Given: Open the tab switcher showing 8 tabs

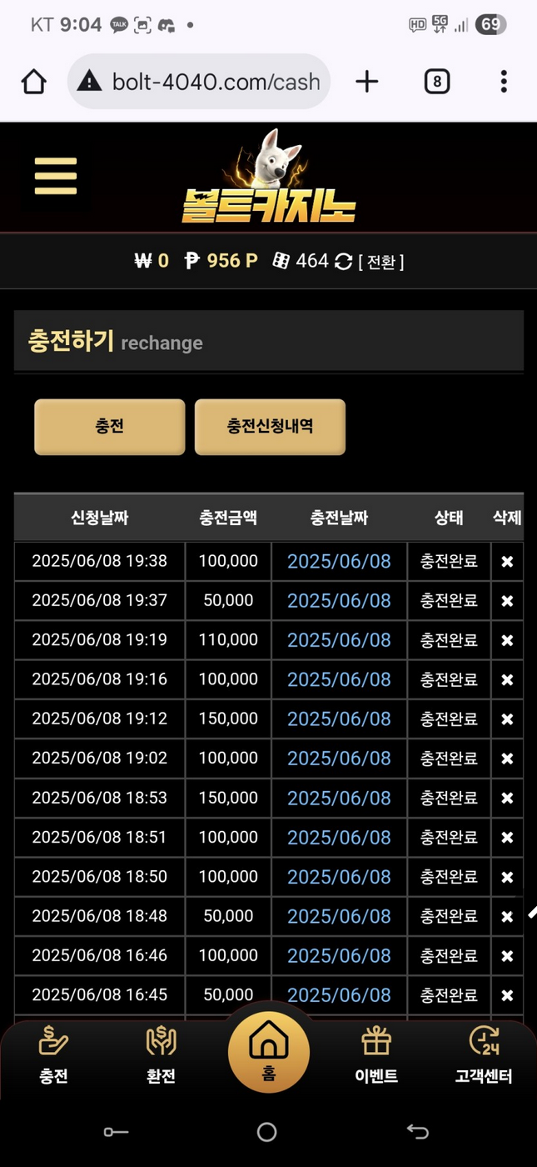Looking at the screenshot, I should pyautogui.click(x=437, y=81).
